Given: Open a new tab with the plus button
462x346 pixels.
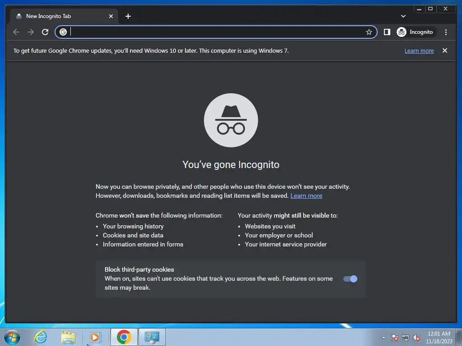Looking at the screenshot, I should (x=128, y=16).
